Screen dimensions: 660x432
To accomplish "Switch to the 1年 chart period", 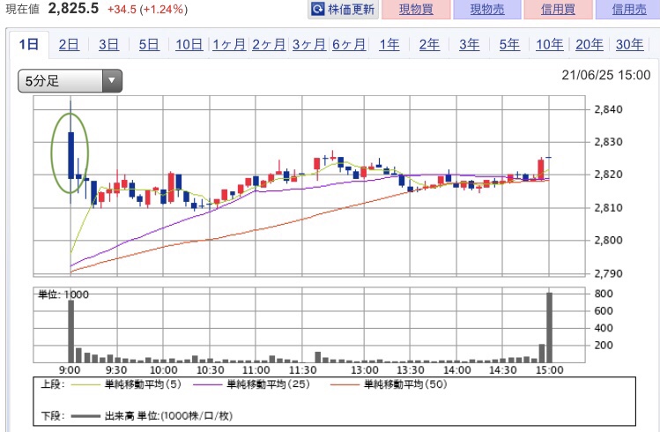I will 389,44.
